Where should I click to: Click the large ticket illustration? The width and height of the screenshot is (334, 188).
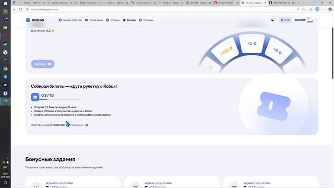point(273,106)
